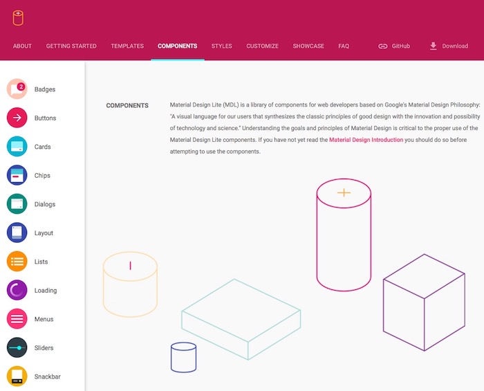The height and width of the screenshot is (391, 484).
Task: Go to the FAQ tab
Action: tap(344, 46)
